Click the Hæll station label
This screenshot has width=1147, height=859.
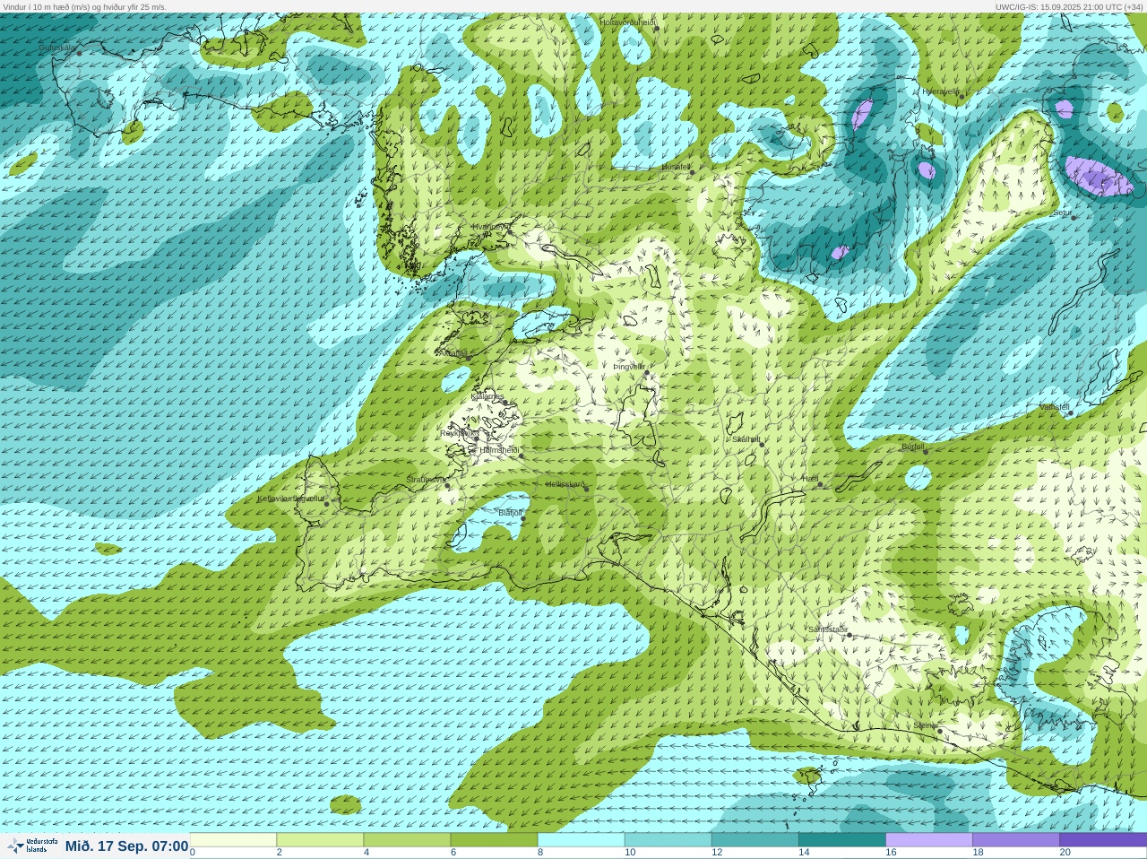[x=810, y=479]
